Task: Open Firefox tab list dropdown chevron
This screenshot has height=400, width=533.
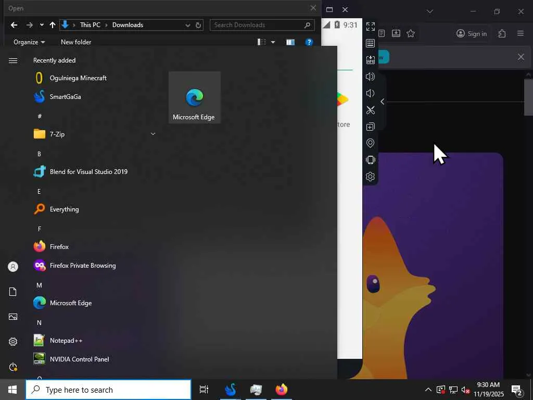Action: [x=430, y=11]
